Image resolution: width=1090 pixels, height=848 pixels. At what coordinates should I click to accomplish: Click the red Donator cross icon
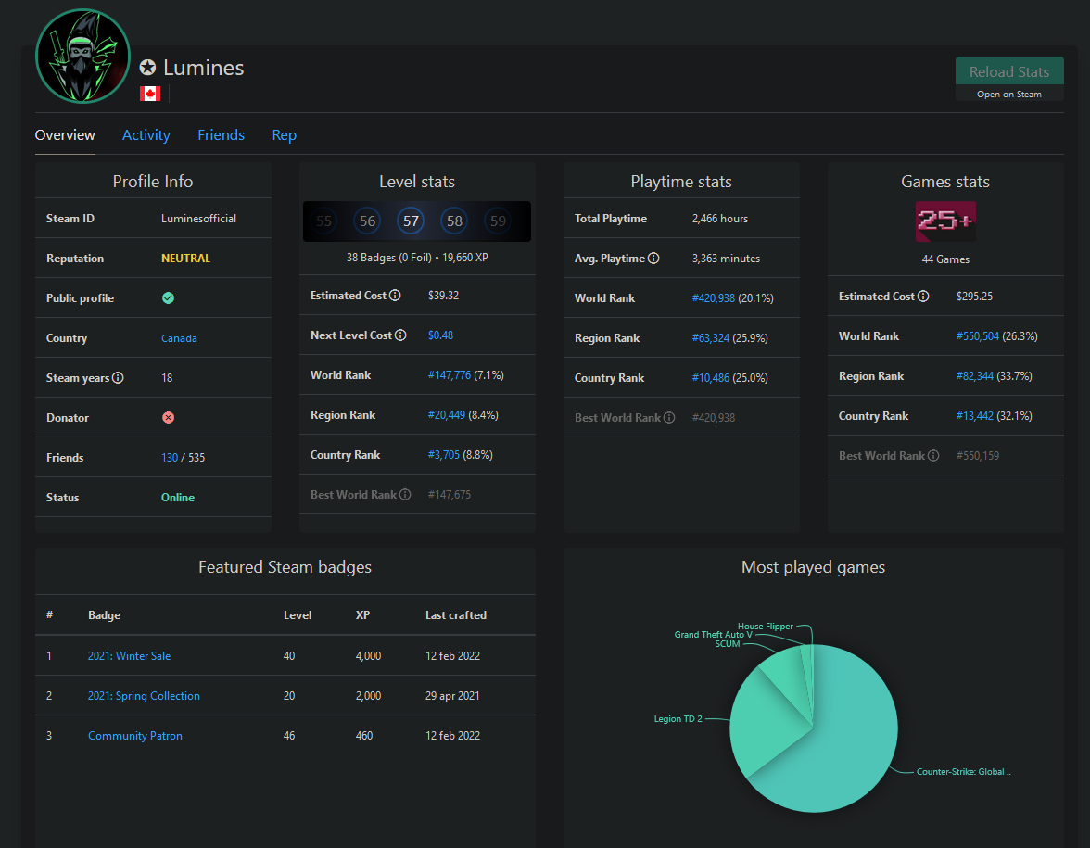click(169, 418)
